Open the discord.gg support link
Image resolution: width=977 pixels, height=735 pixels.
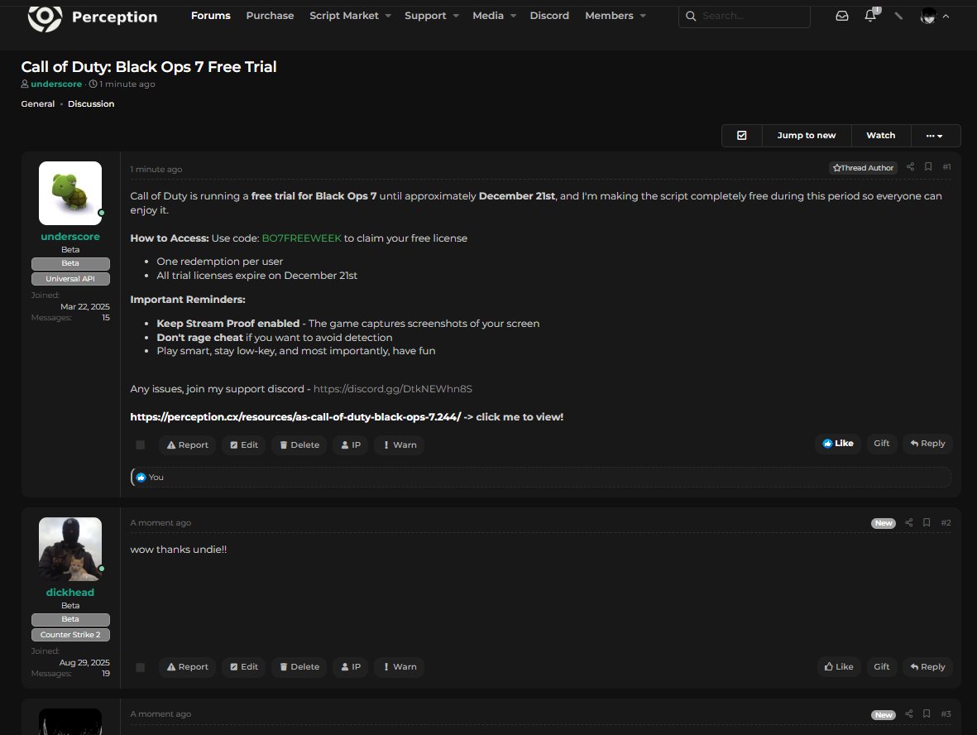pyautogui.click(x=393, y=388)
